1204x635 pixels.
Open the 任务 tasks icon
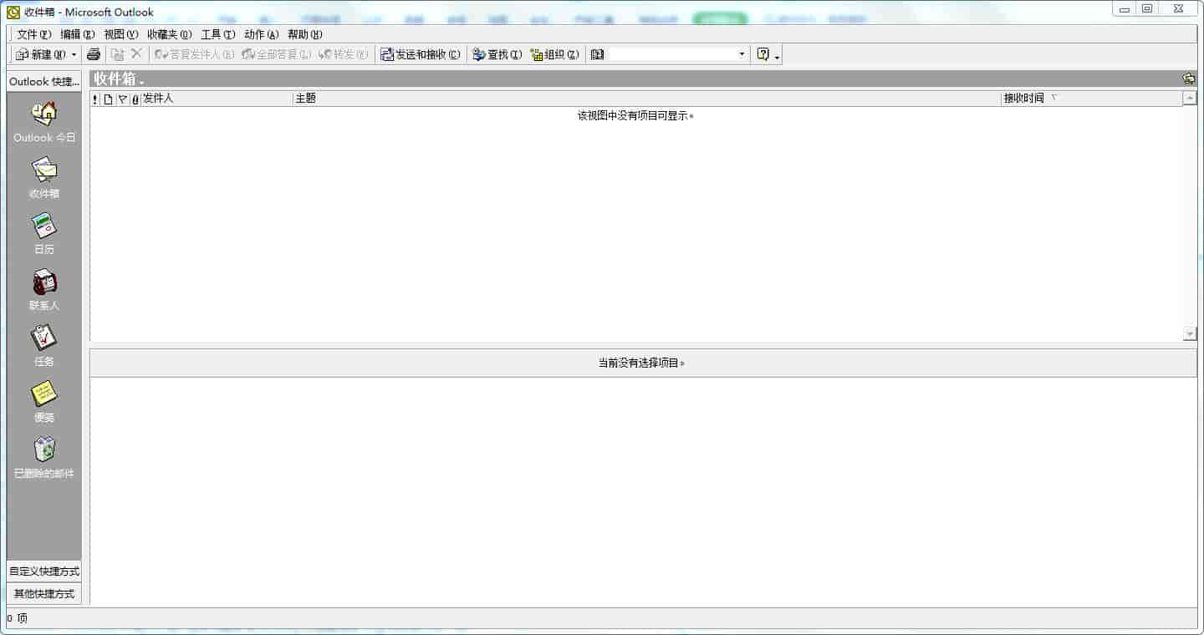click(44, 338)
